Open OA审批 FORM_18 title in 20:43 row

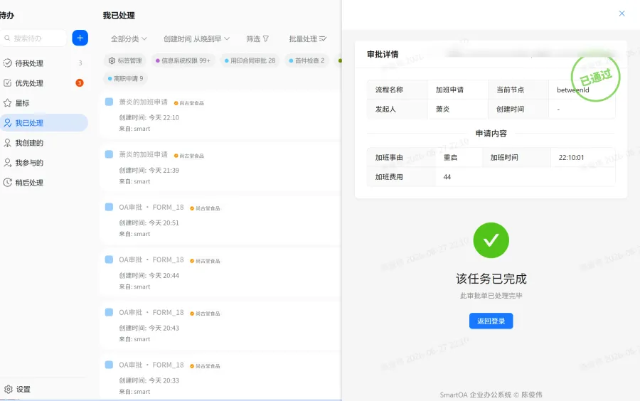click(x=151, y=312)
